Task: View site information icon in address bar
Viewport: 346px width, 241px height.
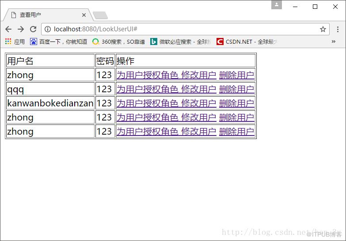Action: [47, 29]
